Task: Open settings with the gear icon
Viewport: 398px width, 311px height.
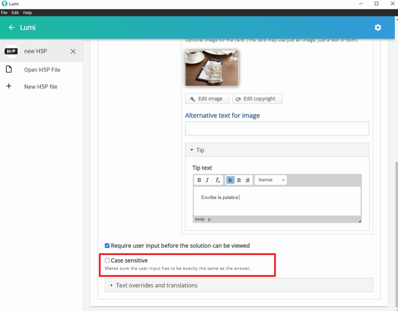Action: click(x=378, y=28)
